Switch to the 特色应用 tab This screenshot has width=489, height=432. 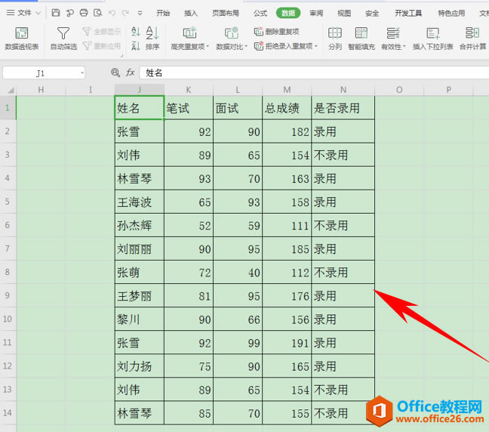click(x=451, y=13)
